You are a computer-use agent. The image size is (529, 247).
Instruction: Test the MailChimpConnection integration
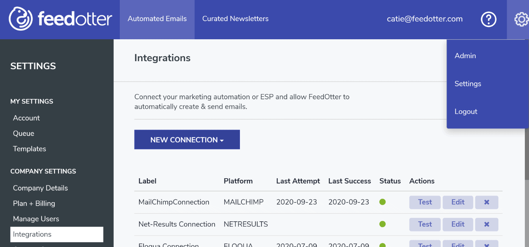(x=425, y=202)
